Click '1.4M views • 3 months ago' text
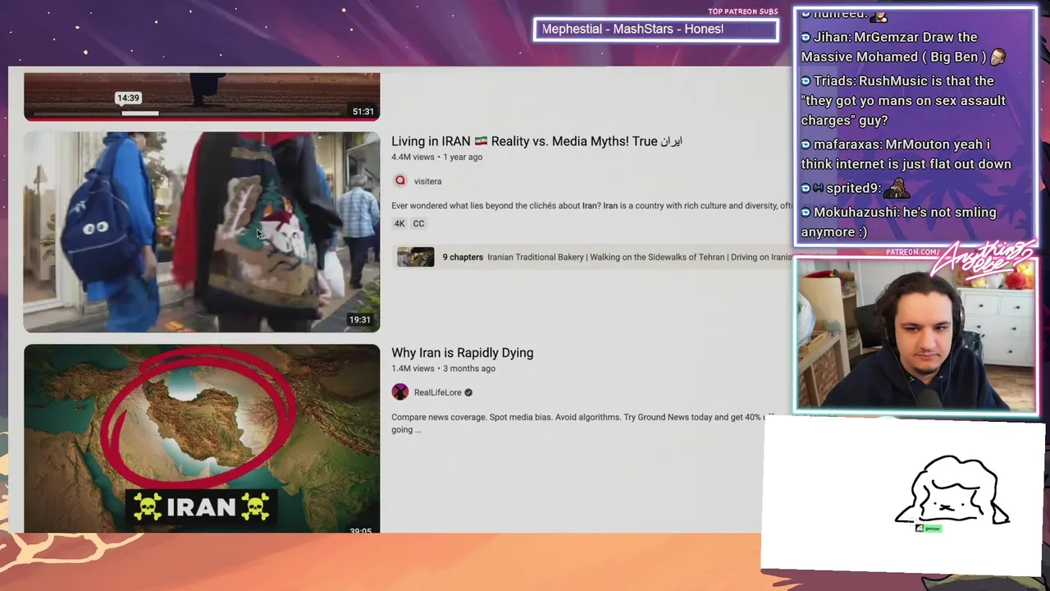The width and height of the screenshot is (1050, 591). pos(443,369)
